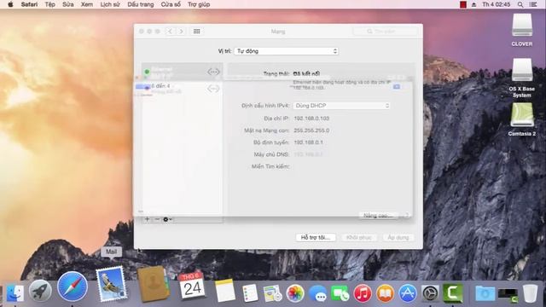The image size is (546, 307).
Task: Open FaceTime from the Dock
Action: point(340,293)
